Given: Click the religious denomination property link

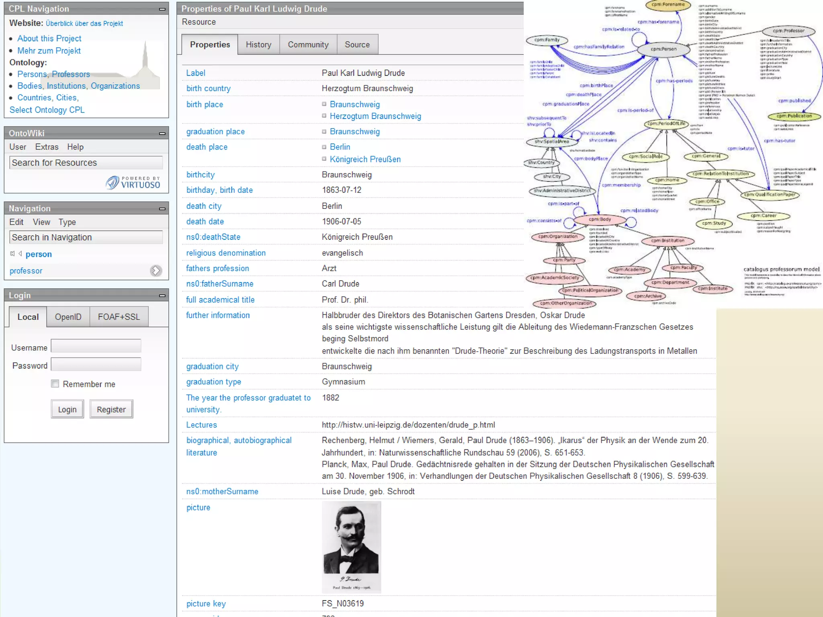Looking at the screenshot, I should 225,253.
